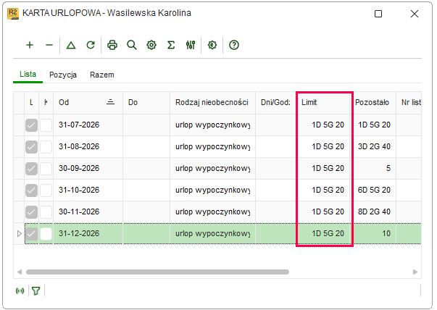
Task: Tick second checkbox in row 31-12-2026
Action: click(x=46, y=234)
